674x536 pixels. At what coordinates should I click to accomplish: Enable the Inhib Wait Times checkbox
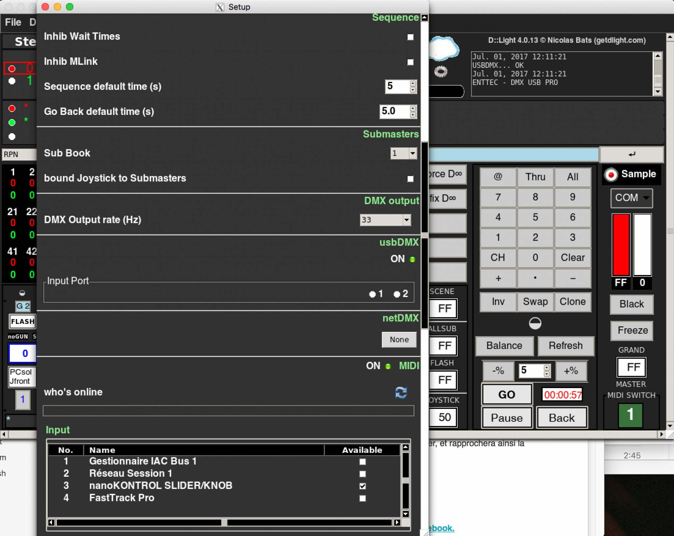410,37
